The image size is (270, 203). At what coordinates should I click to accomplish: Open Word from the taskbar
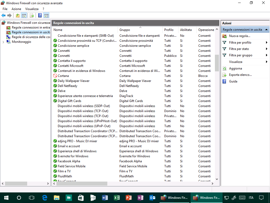105,198
